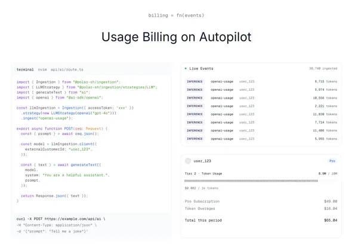Click the await generateText line
Viewport: 358px width, 251px height.
pos(61,165)
